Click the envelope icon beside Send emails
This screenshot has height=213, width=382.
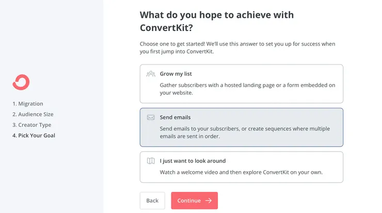[151, 117]
